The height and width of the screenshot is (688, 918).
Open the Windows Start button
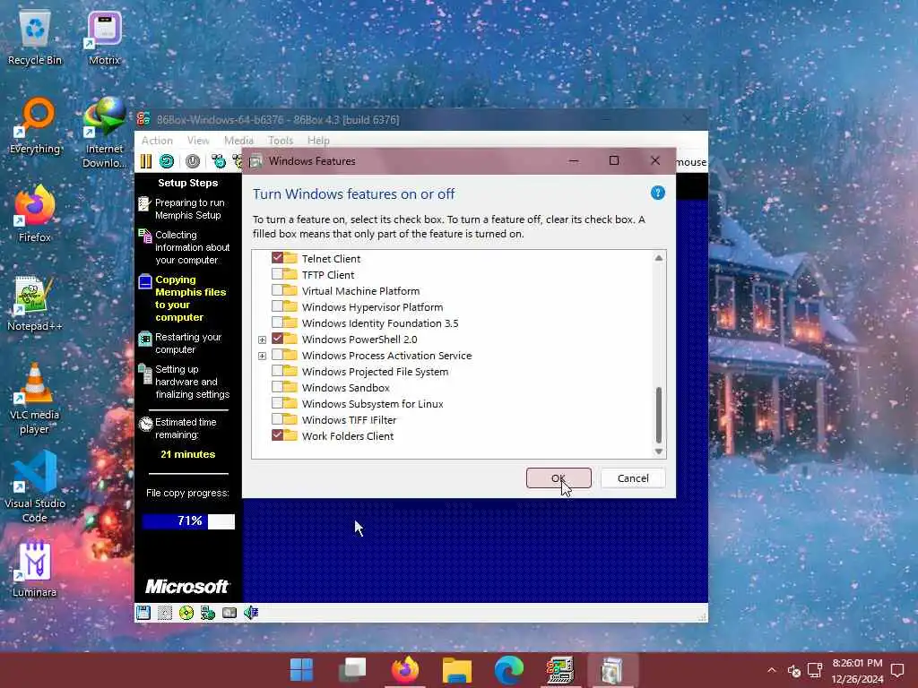(x=301, y=670)
